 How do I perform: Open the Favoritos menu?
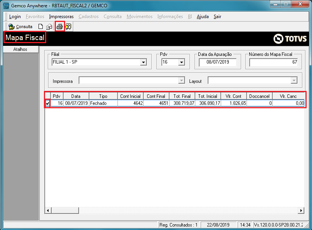[x=35, y=17]
